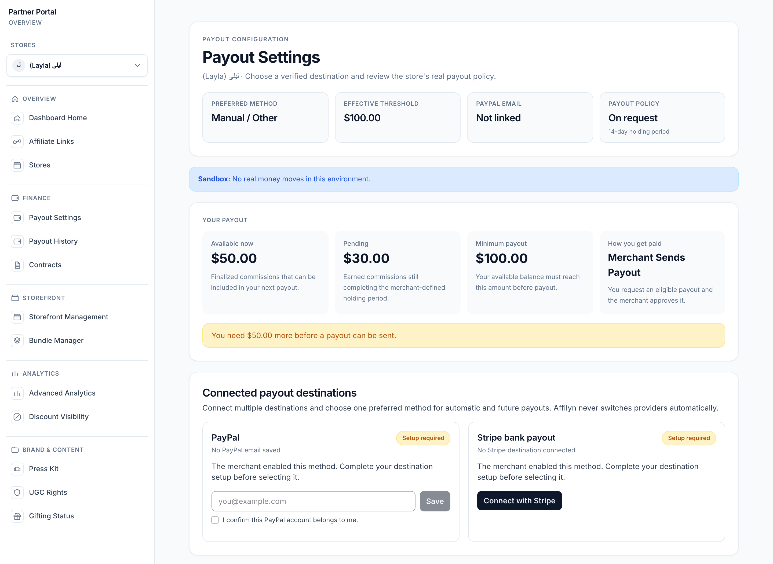Image resolution: width=773 pixels, height=564 pixels.
Task: Click the UGC Rights shield icon
Action: 17,493
